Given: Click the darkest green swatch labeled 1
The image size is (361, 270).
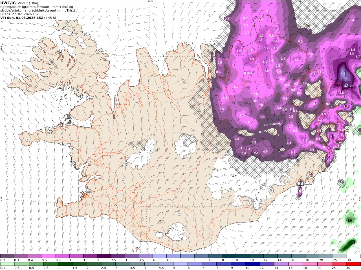Looking at the screenshot, I should point(65,264).
